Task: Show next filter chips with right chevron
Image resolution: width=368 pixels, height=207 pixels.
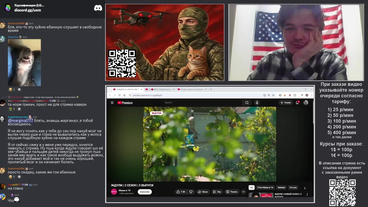Action: click(x=305, y=188)
